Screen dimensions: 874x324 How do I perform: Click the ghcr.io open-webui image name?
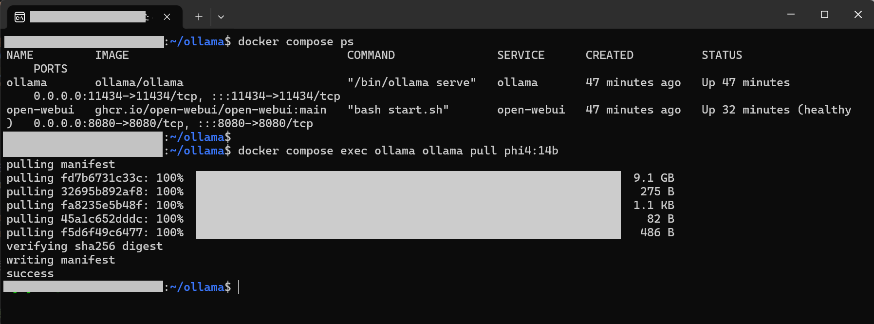(x=210, y=110)
